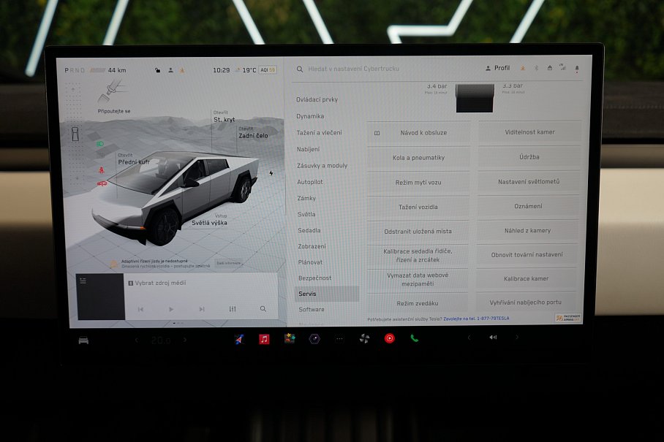Tap the chevron to lower cabin temperature

(x=137, y=340)
